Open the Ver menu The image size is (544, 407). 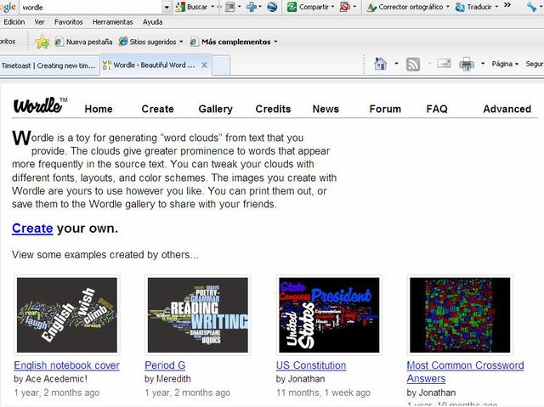[x=39, y=22]
